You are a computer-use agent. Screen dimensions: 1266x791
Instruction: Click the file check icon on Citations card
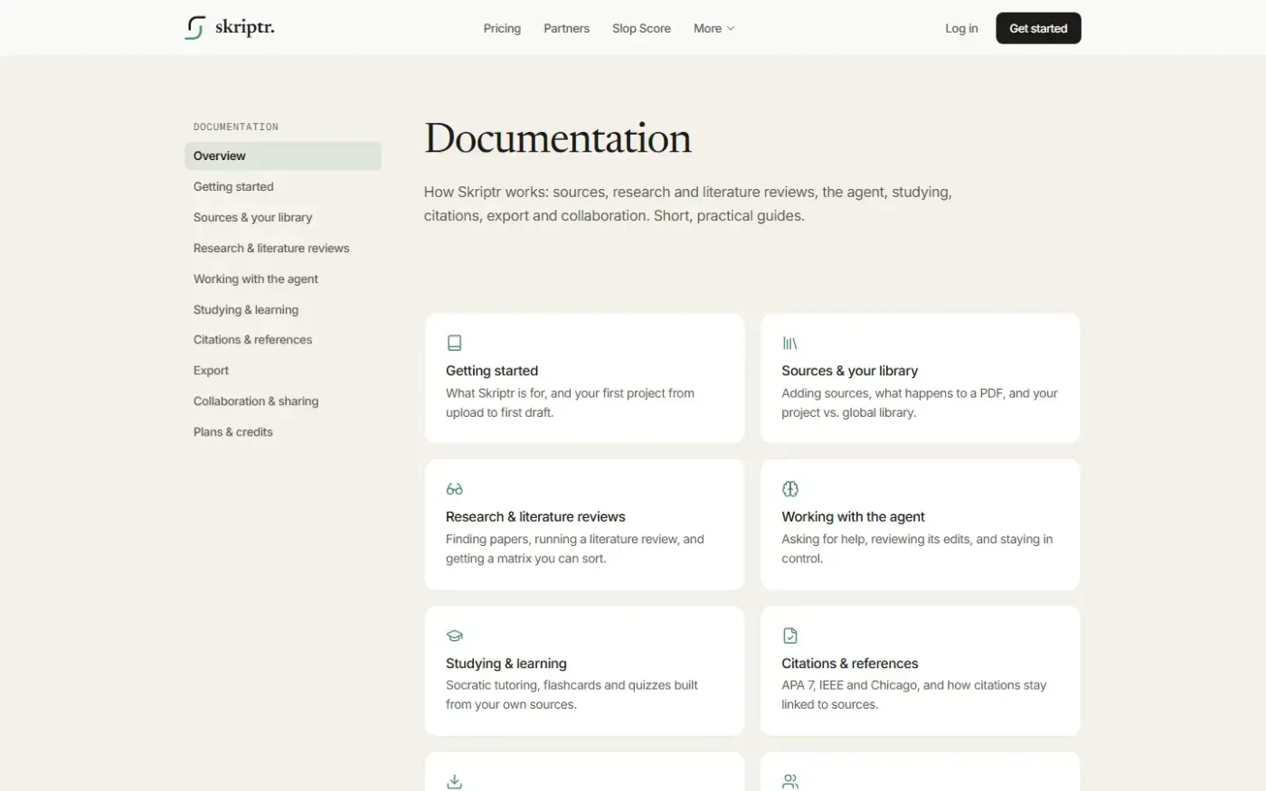coord(789,636)
